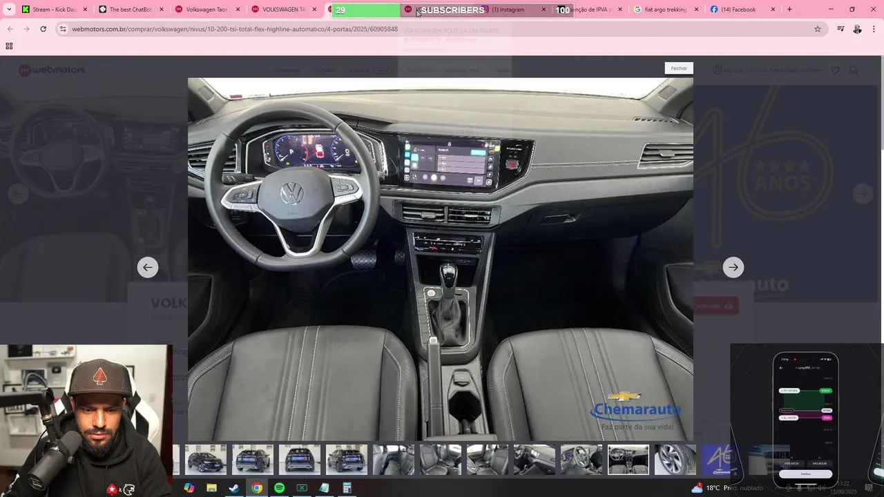Select the passenger-side dashboard view thumbnail
The width and height of the screenshot is (884, 497).
535,460
